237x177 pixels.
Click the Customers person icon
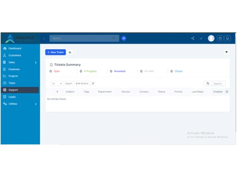pyautogui.click(x=5, y=55)
